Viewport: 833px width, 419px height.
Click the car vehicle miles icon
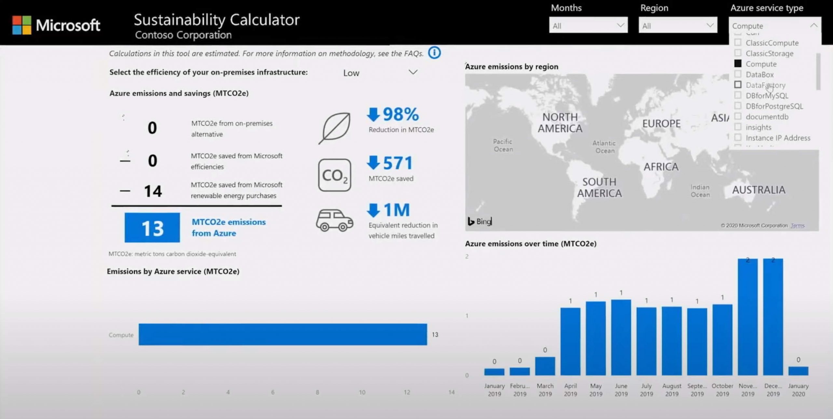coord(335,220)
